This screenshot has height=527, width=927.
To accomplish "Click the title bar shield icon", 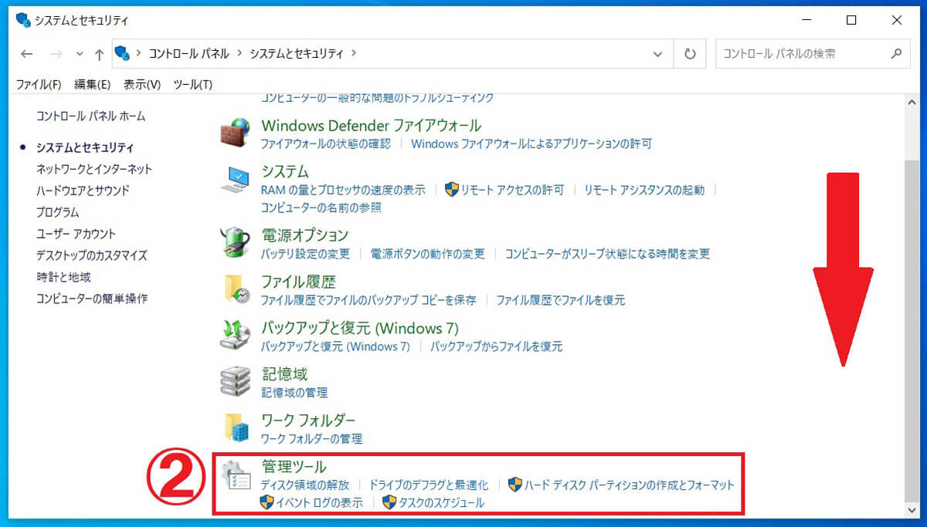I will click(x=23, y=20).
